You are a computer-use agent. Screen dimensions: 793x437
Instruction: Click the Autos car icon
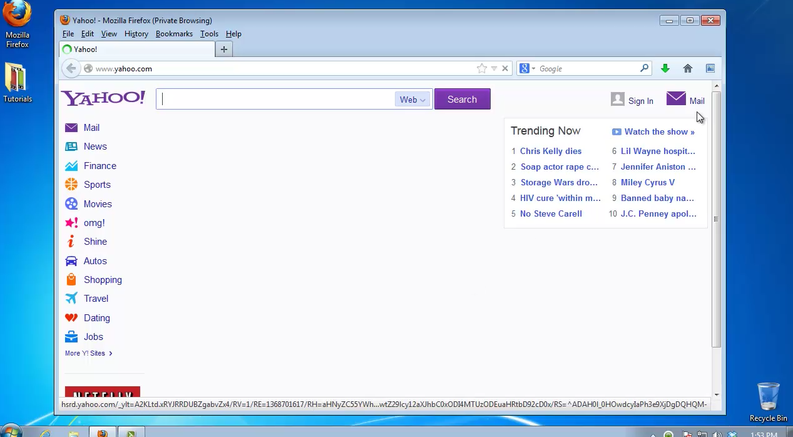[71, 261]
